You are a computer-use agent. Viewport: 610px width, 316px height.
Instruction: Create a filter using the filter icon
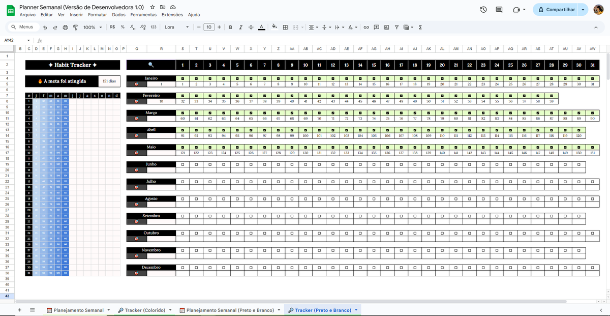click(x=397, y=27)
